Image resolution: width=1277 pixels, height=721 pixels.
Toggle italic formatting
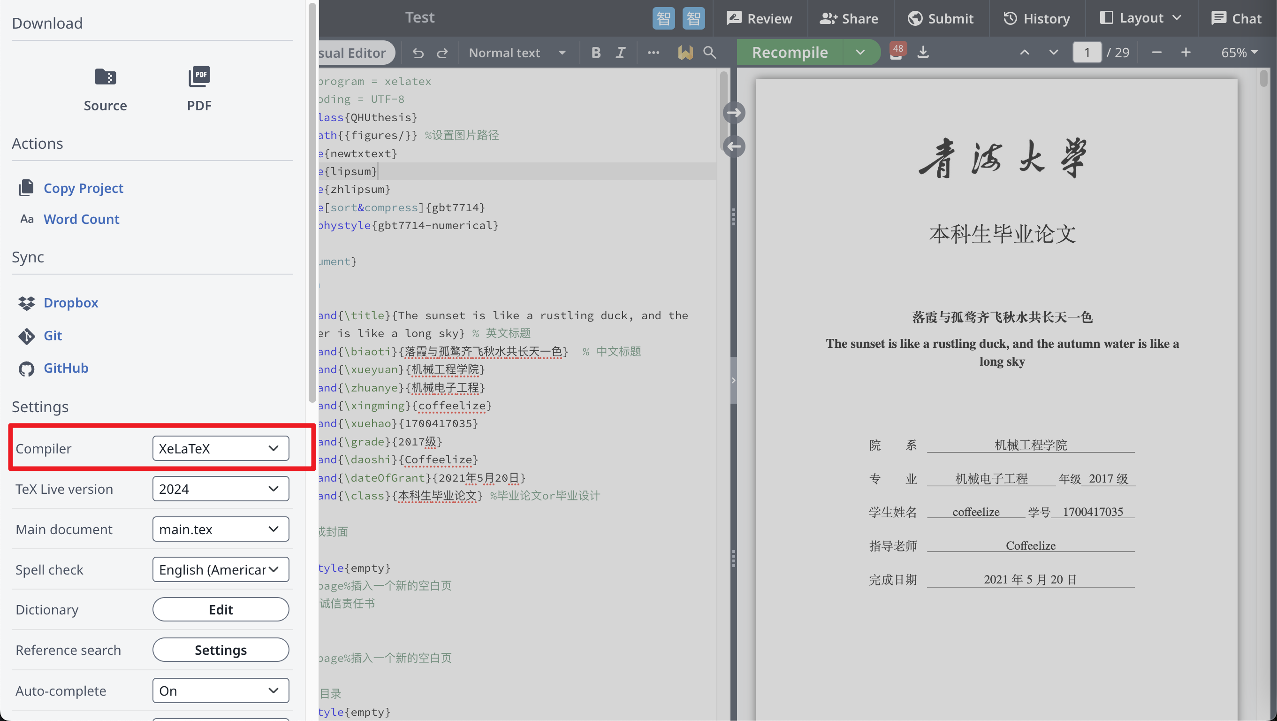click(x=620, y=53)
